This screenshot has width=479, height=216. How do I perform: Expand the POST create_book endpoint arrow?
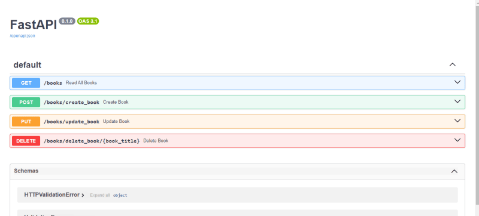coord(457,101)
